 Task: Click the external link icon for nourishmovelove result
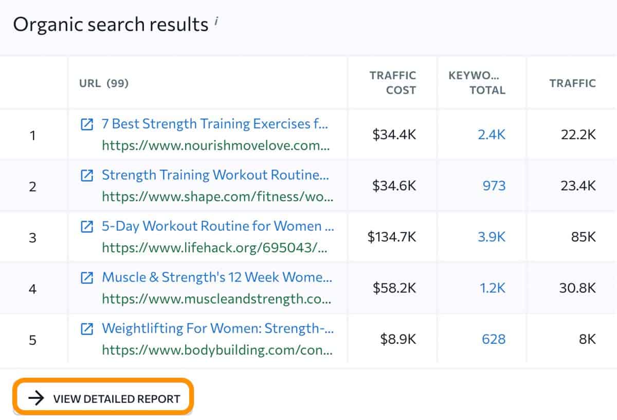point(87,124)
